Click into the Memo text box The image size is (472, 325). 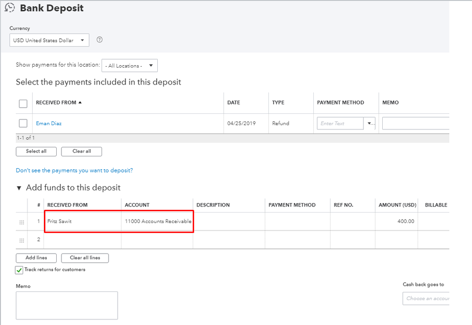tap(67, 305)
